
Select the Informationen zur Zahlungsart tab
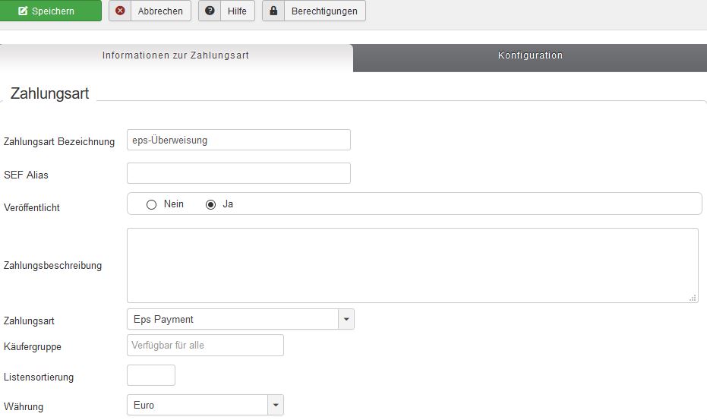(x=176, y=58)
